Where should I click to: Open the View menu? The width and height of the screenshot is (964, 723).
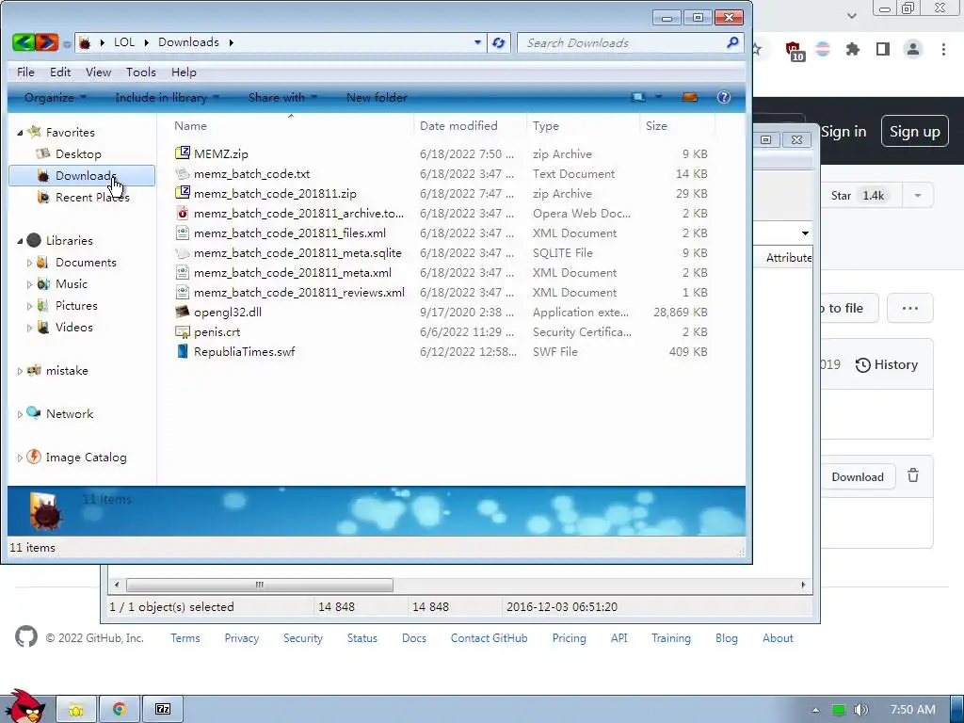(x=98, y=72)
